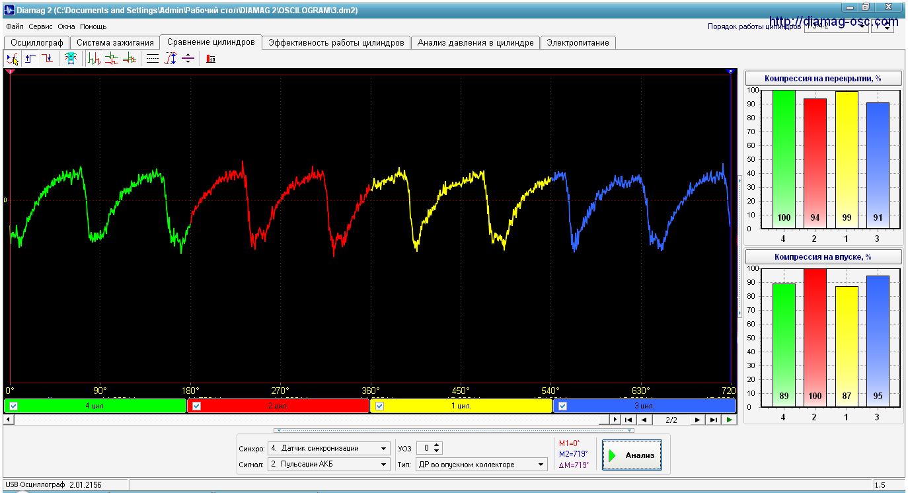
Task: Click the ΔM=719° marker difference readout
Action: click(x=573, y=465)
